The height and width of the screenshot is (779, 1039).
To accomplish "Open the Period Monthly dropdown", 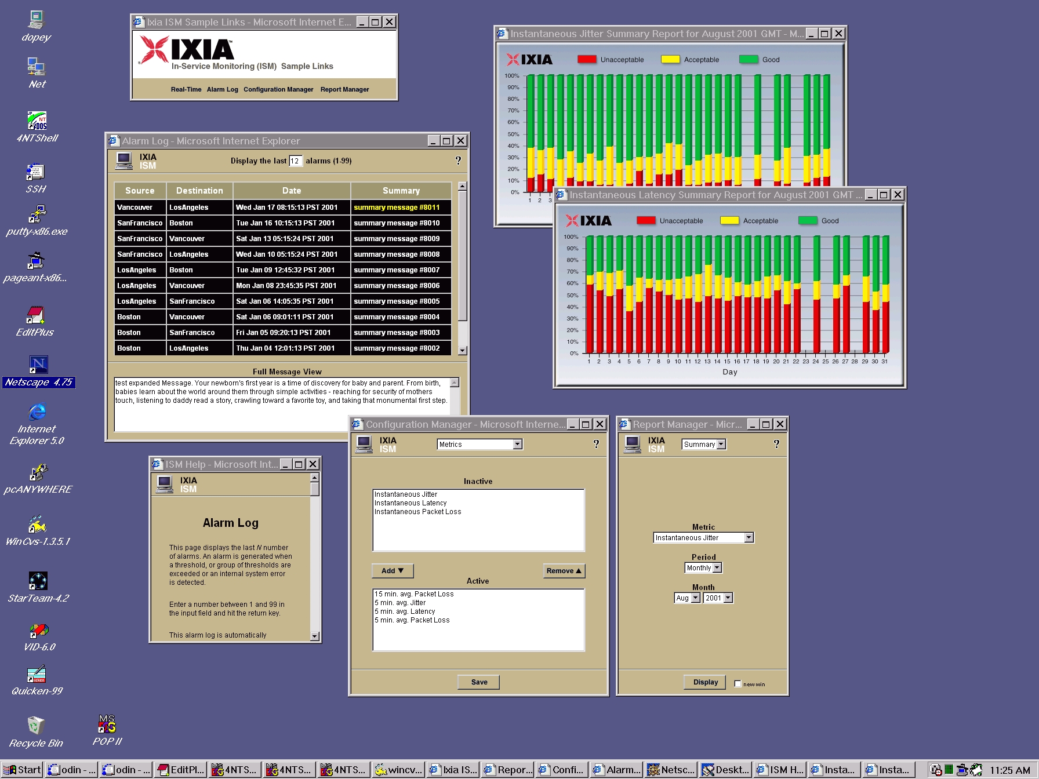I will coord(703,568).
